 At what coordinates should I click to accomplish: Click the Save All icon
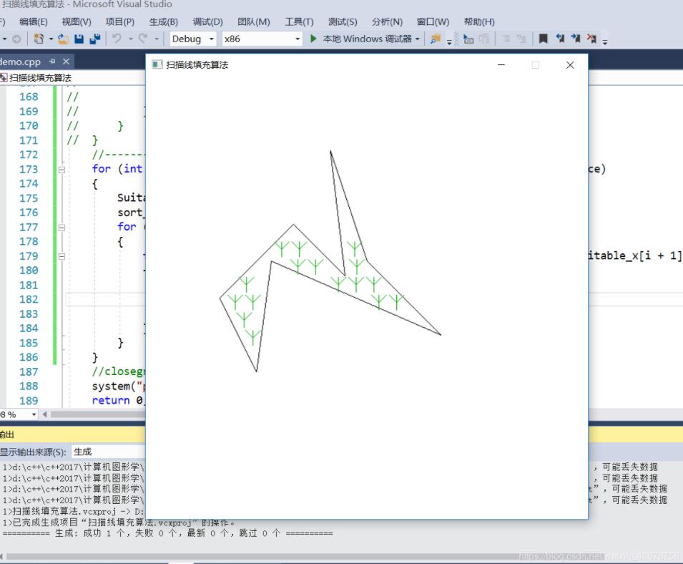[x=95, y=39]
